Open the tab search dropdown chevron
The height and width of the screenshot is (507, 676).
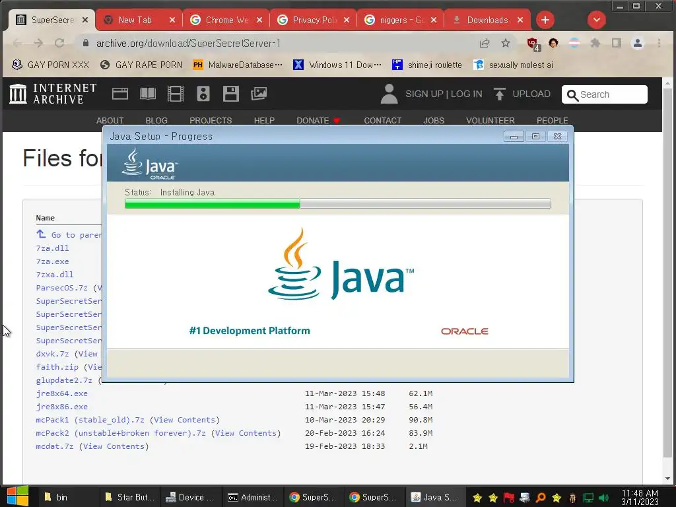[597, 20]
